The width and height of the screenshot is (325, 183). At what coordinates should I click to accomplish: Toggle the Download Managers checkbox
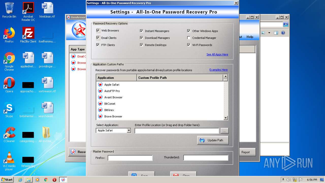(141, 38)
